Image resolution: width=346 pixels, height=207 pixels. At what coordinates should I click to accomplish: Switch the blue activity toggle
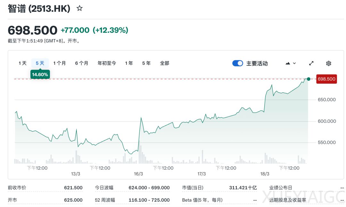click(237, 63)
